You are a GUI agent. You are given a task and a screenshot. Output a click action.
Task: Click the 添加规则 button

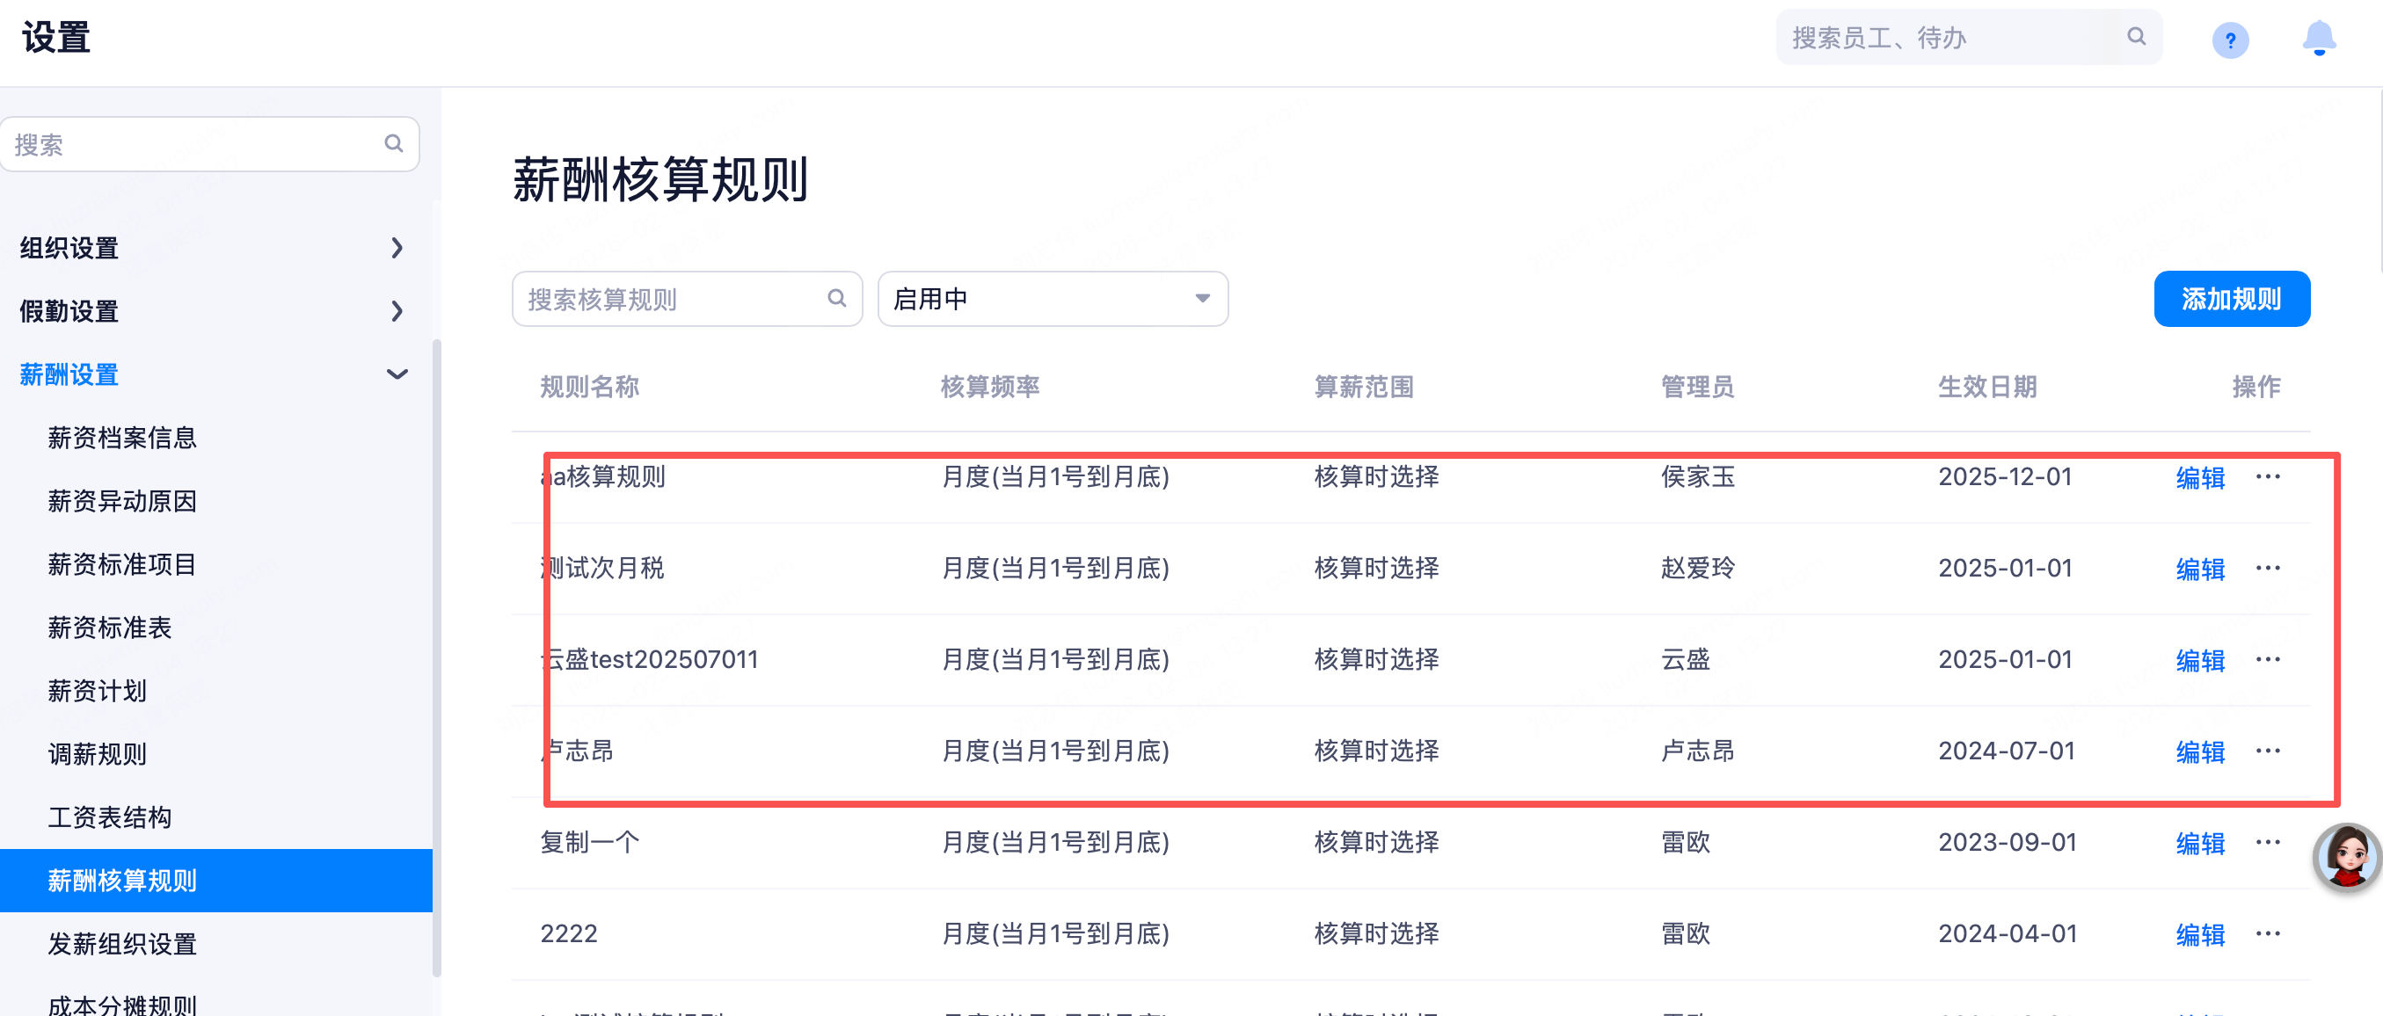click(2230, 299)
